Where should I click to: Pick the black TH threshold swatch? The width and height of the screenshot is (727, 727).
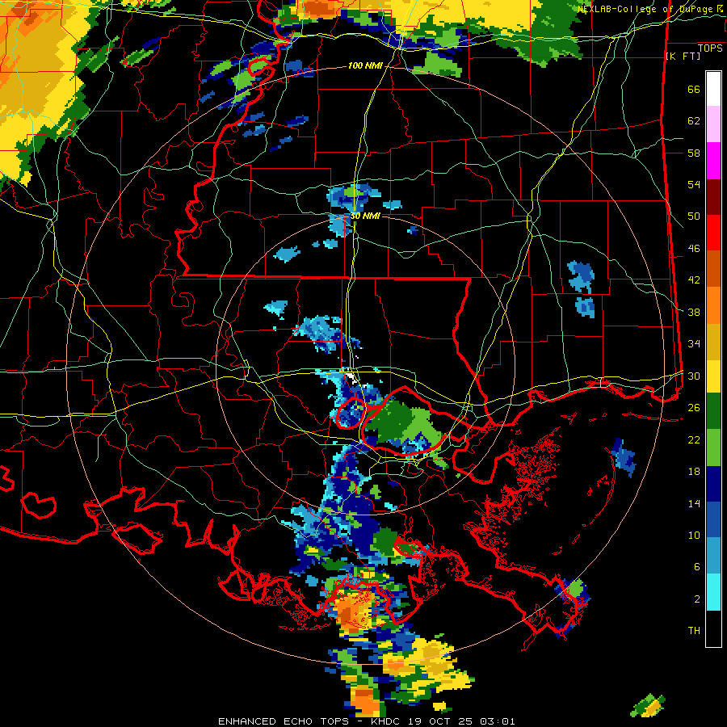tap(713, 628)
